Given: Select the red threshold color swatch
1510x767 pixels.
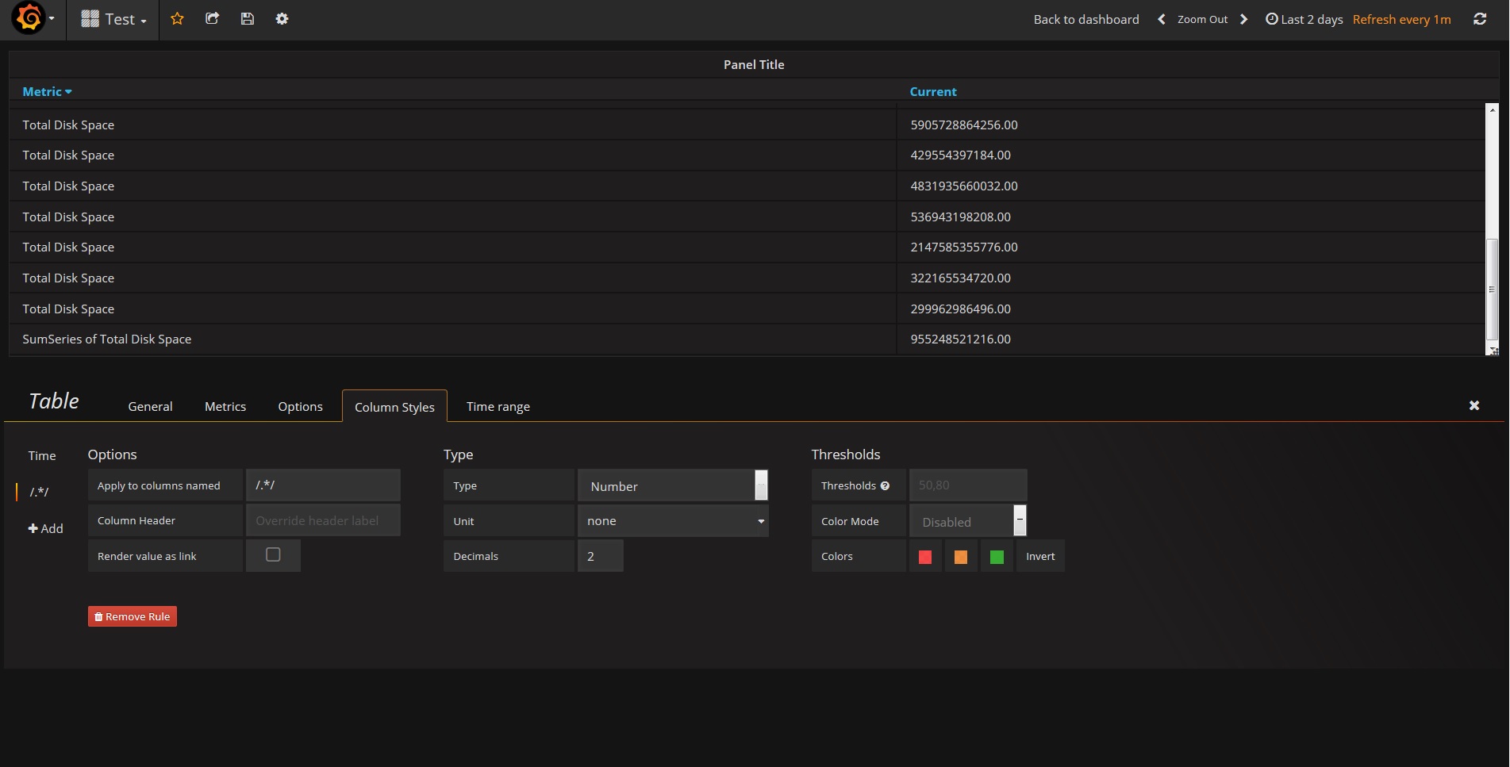Looking at the screenshot, I should [924, 556].
